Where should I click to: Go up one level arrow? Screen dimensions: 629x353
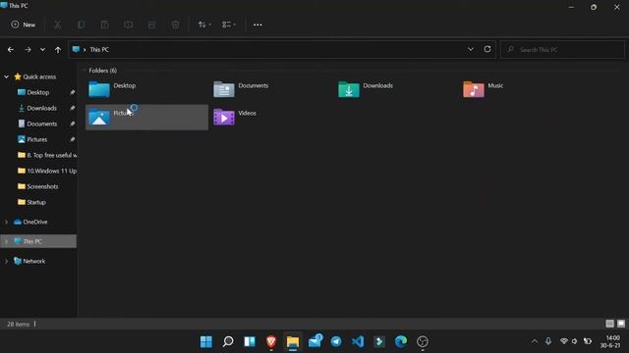tap(58, 50)
